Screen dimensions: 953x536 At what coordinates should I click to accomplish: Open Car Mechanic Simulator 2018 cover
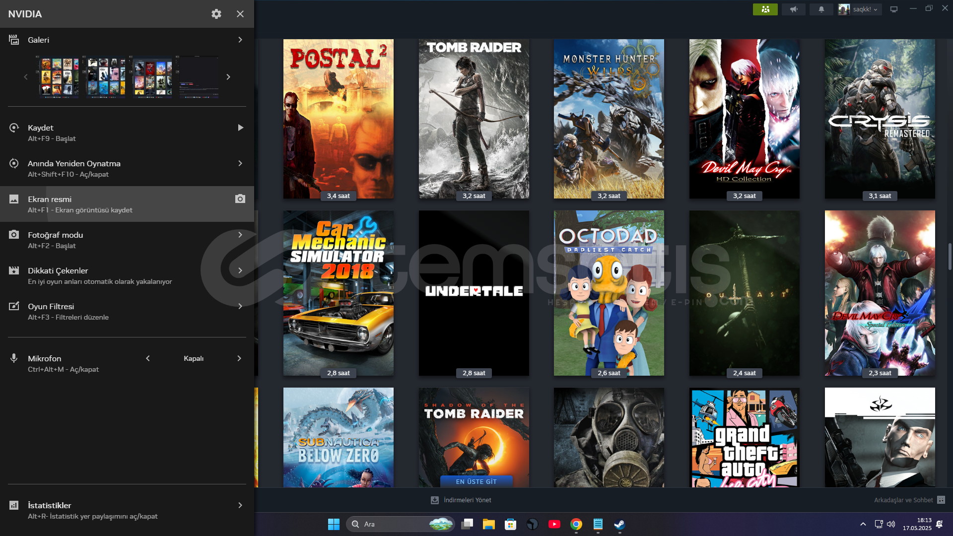[339, 293]
